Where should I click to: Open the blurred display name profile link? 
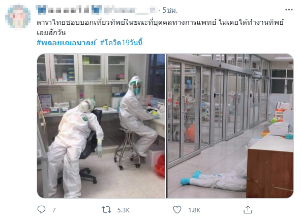point(69,10)
